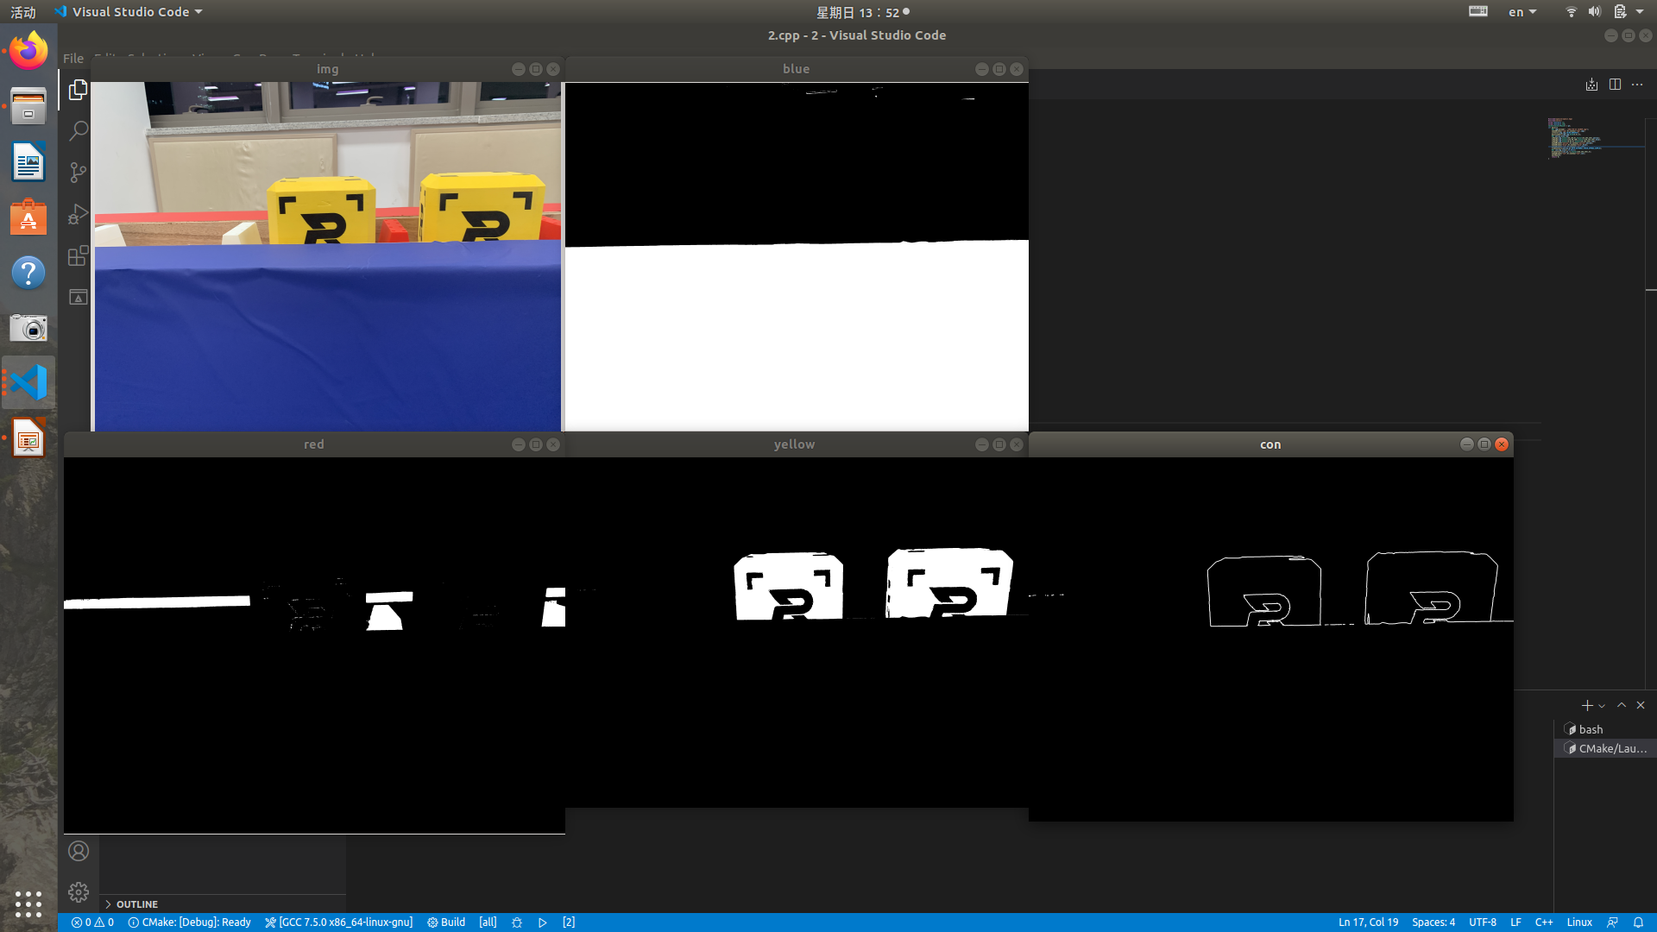The width and height of the screenshot is (1657, 932).
Task: Open the Manage gear icon
Action: [x=79, y=891]
